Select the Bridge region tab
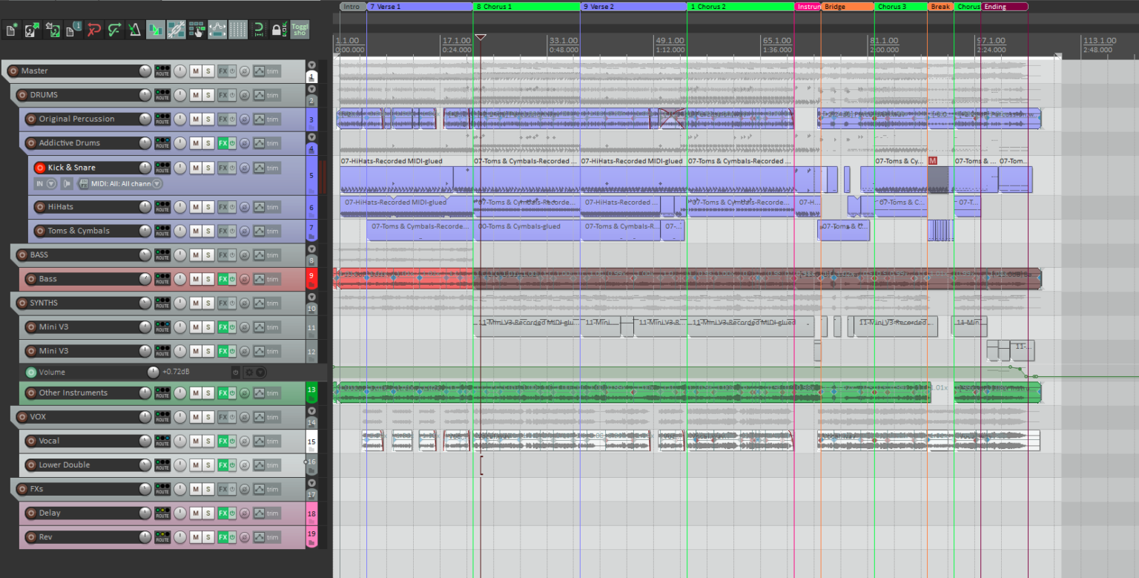 pos(846,7)
